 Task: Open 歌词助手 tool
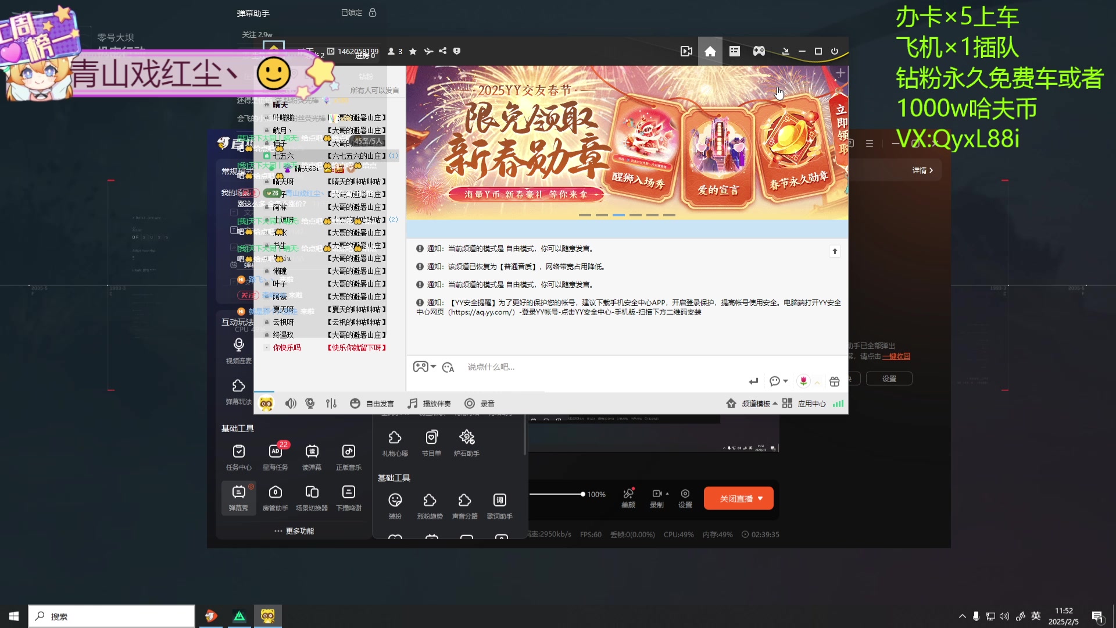click(499, 506)
